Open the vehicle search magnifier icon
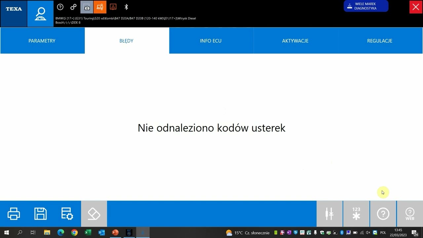This screenshot has width=423, height=238. 40,14
